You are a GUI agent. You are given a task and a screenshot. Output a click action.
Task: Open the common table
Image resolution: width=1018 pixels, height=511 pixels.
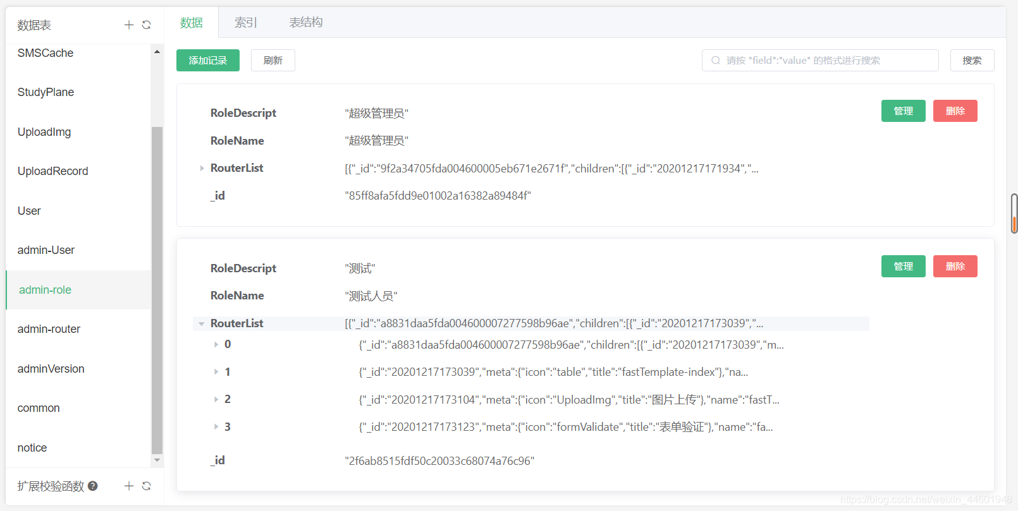point(78,408)
